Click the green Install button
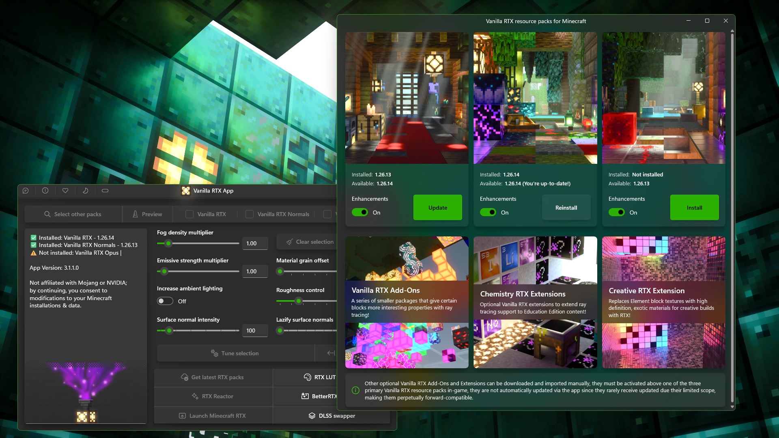Viewport: 779px width, 438px height. (x=694, y=208)
